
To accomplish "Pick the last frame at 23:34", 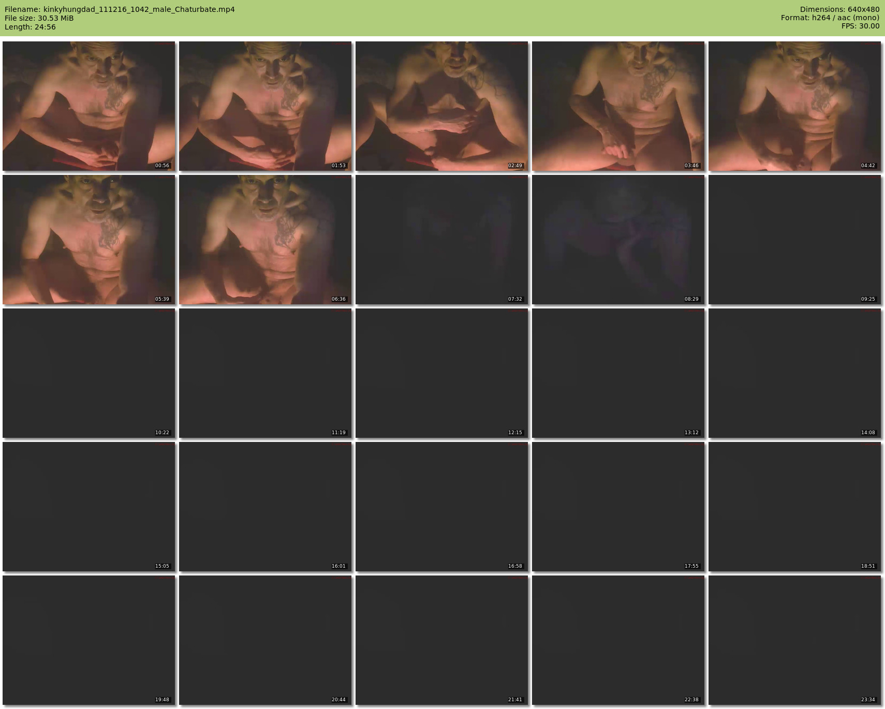I will point(794,640).
